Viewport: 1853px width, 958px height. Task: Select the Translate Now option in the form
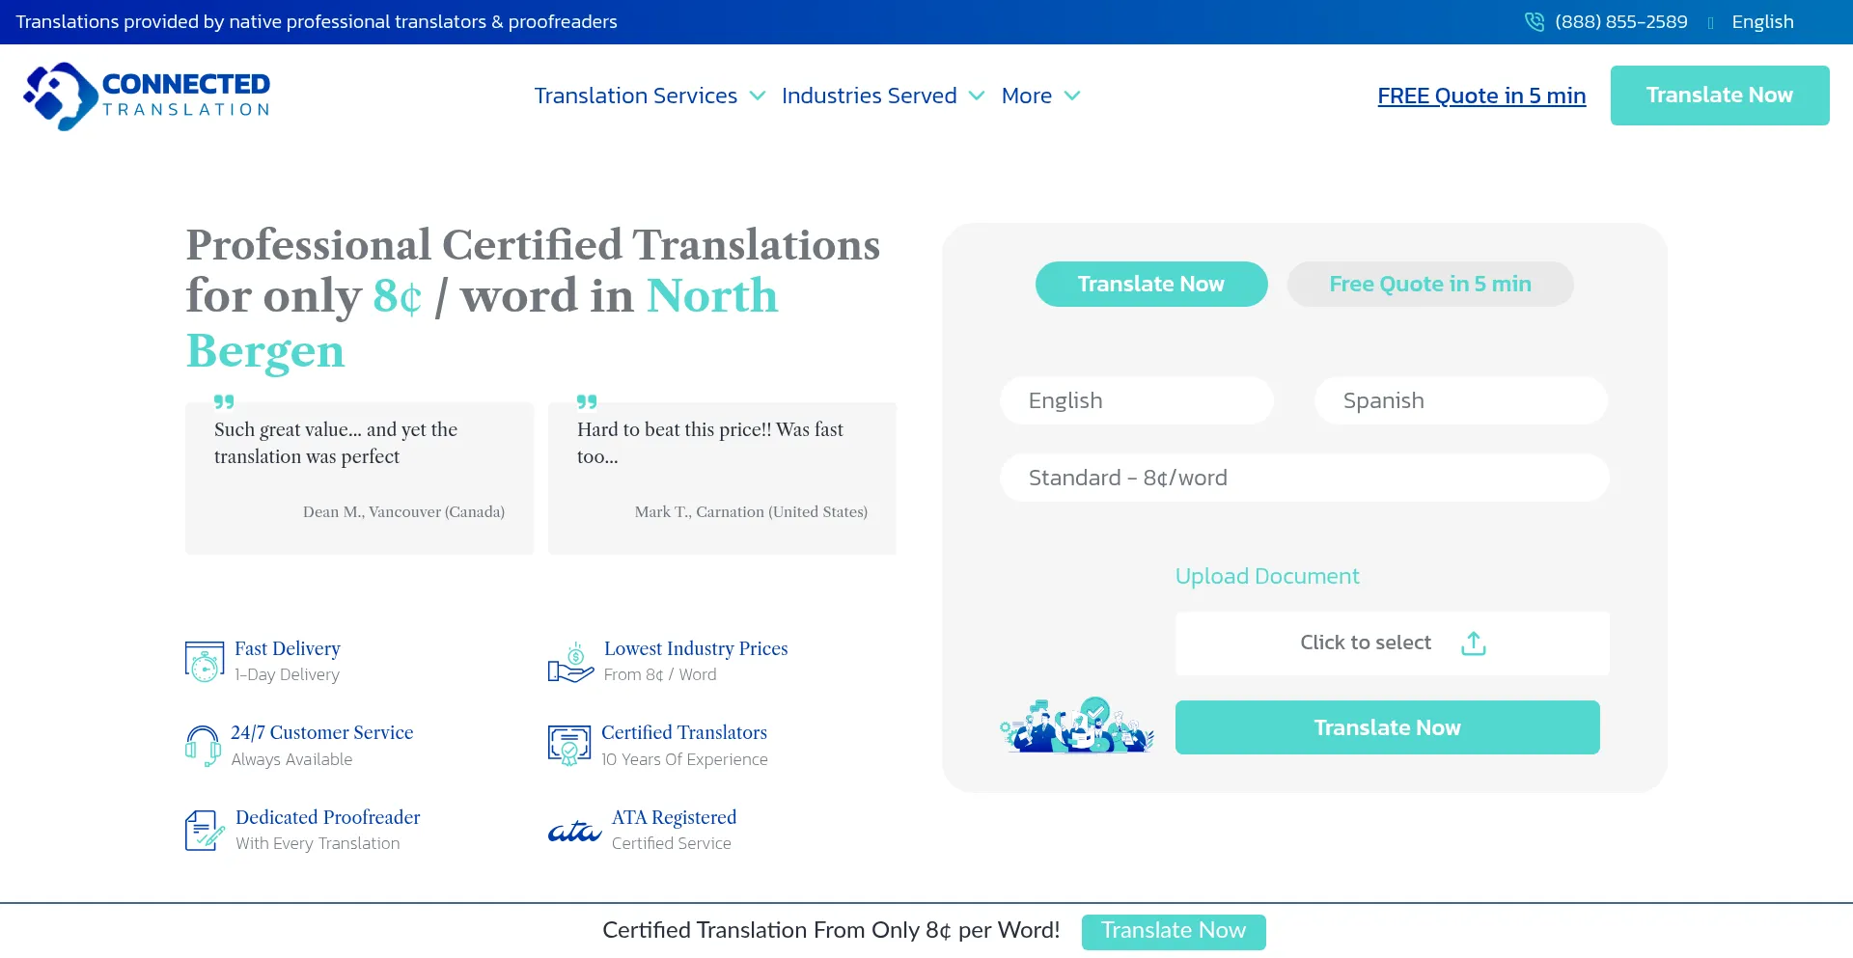(1150, 284)
